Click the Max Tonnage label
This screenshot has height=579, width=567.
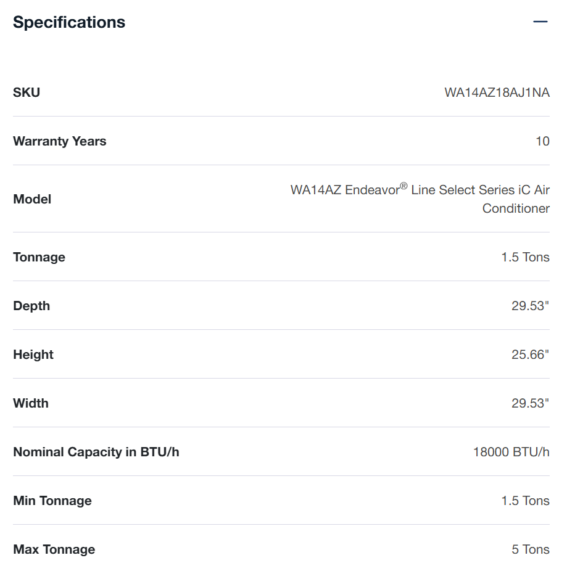(x=54, y=549)
